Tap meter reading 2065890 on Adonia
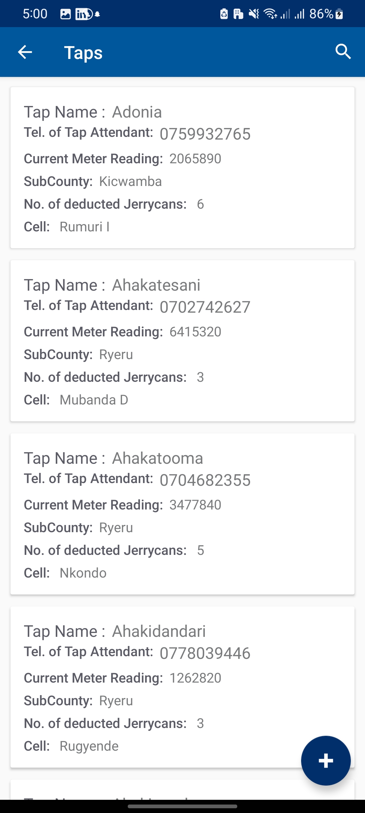365x813 pixels. click(x=195, y=159)
